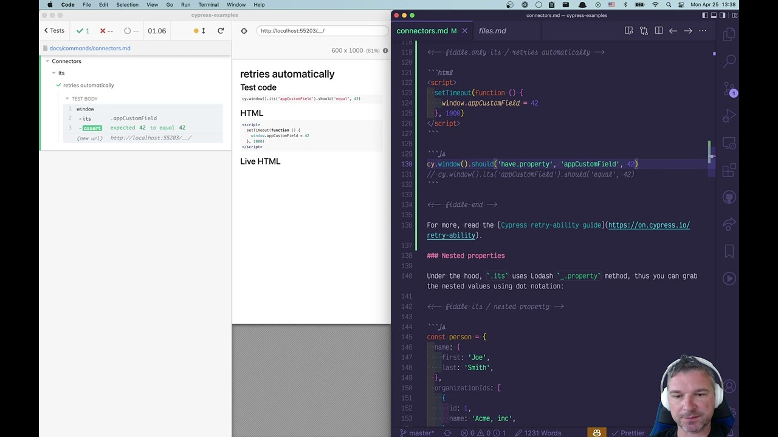Rerun tests with Cypress reload icon
Image resolution: width=778 pixels, height=437 pixels.
point(221,30)
